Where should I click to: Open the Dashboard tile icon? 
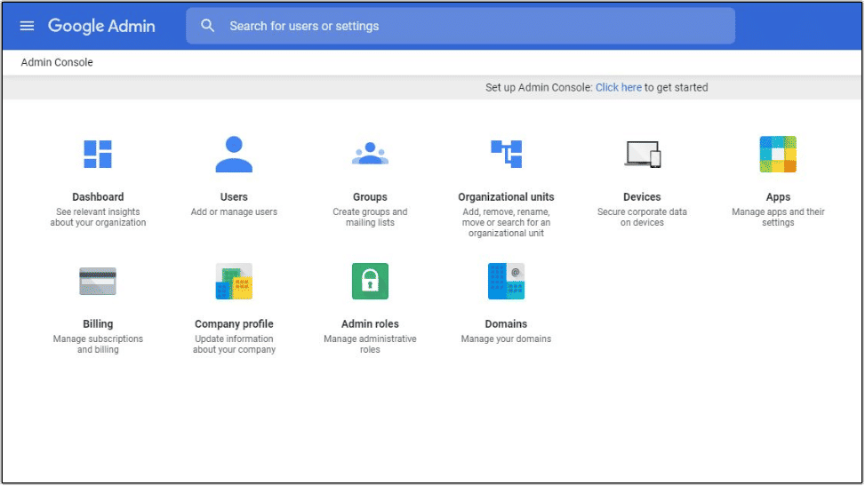coord(98,154)
